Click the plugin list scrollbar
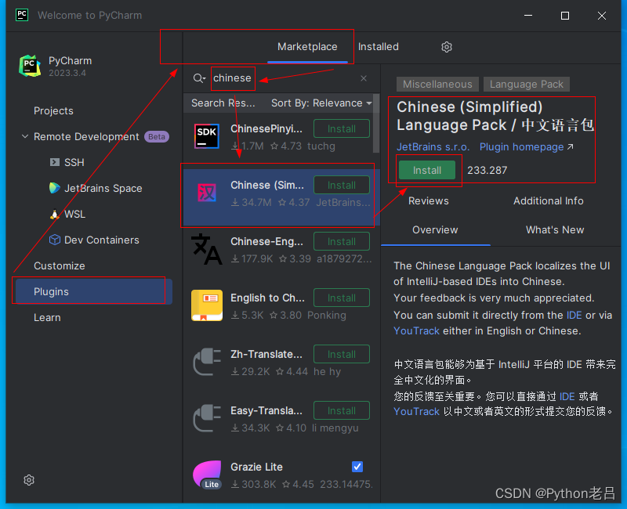 coord(376,123)
